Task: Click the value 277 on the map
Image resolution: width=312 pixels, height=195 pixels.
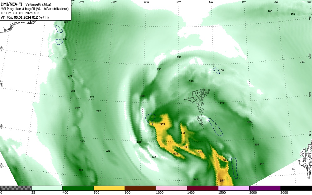Action: [77, 108]
